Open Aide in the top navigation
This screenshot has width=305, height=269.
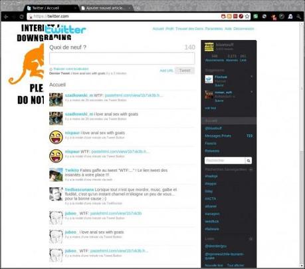pos(228,29)
